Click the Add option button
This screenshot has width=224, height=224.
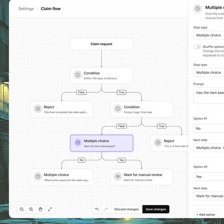click(206, 215)
